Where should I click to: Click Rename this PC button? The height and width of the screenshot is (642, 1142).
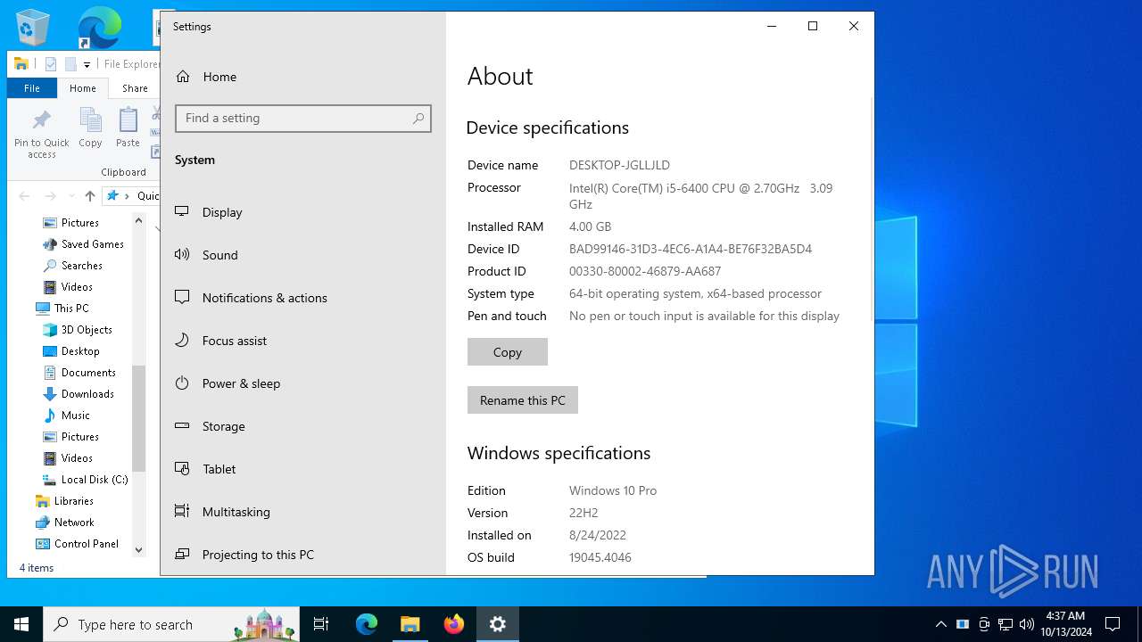point(522,400)
